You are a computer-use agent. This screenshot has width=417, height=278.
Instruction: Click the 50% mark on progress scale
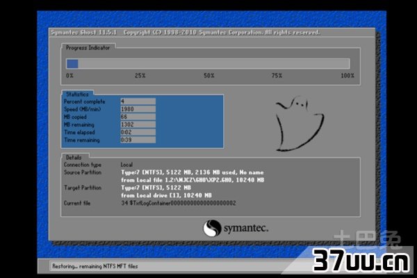(x=209, y=76)
